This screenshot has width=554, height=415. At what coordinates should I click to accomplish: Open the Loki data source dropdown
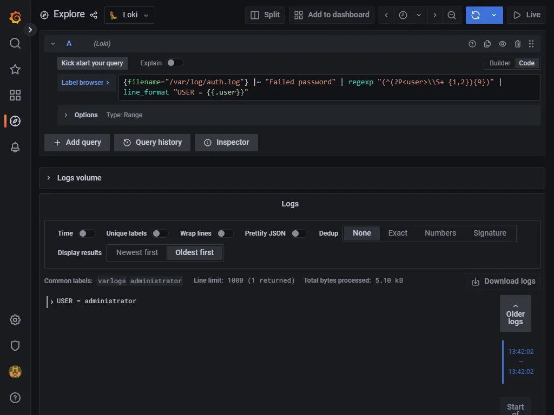click(x=130, y=15)
